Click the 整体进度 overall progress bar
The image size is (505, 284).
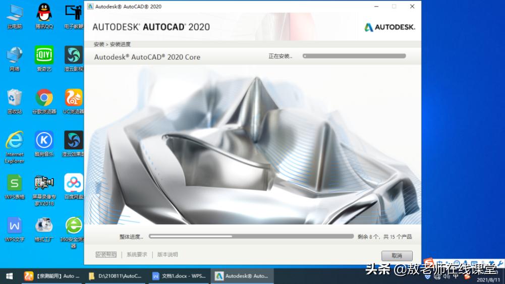(251, 237)
